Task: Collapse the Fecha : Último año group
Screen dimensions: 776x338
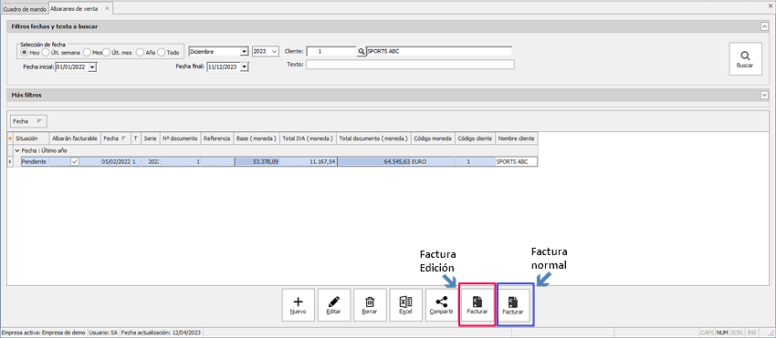Action: click(17, 150)
